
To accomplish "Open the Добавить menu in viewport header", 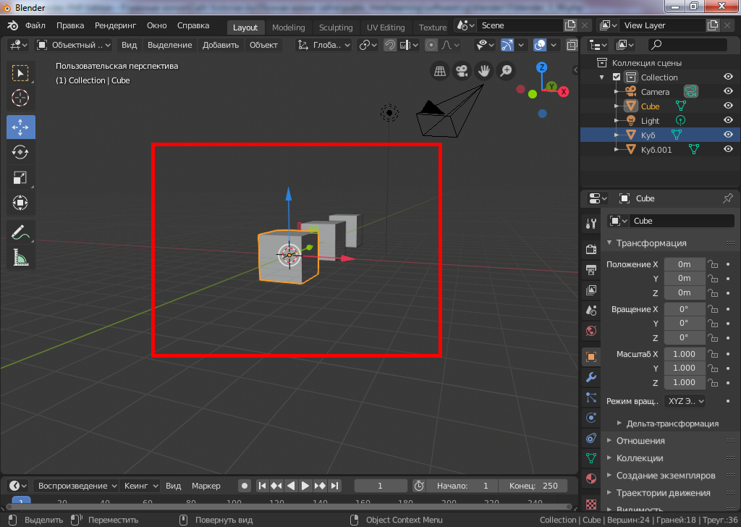I will tap(221, 45).
